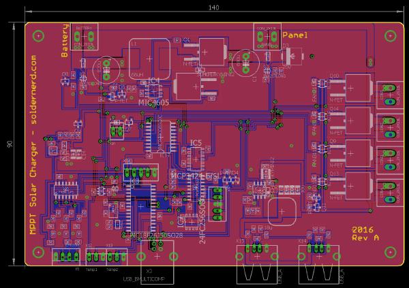Click the PIC18F26J50 microcontroller label
The width and height of the screenshot is (409, 288).
[156, 236]
